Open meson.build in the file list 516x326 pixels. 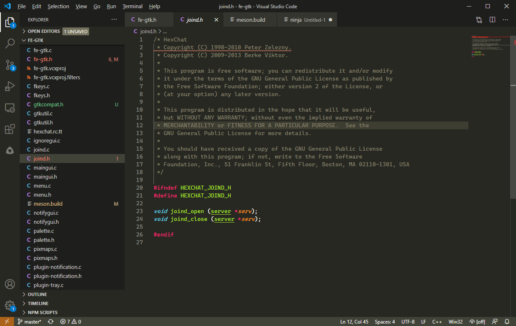(72, 204)
